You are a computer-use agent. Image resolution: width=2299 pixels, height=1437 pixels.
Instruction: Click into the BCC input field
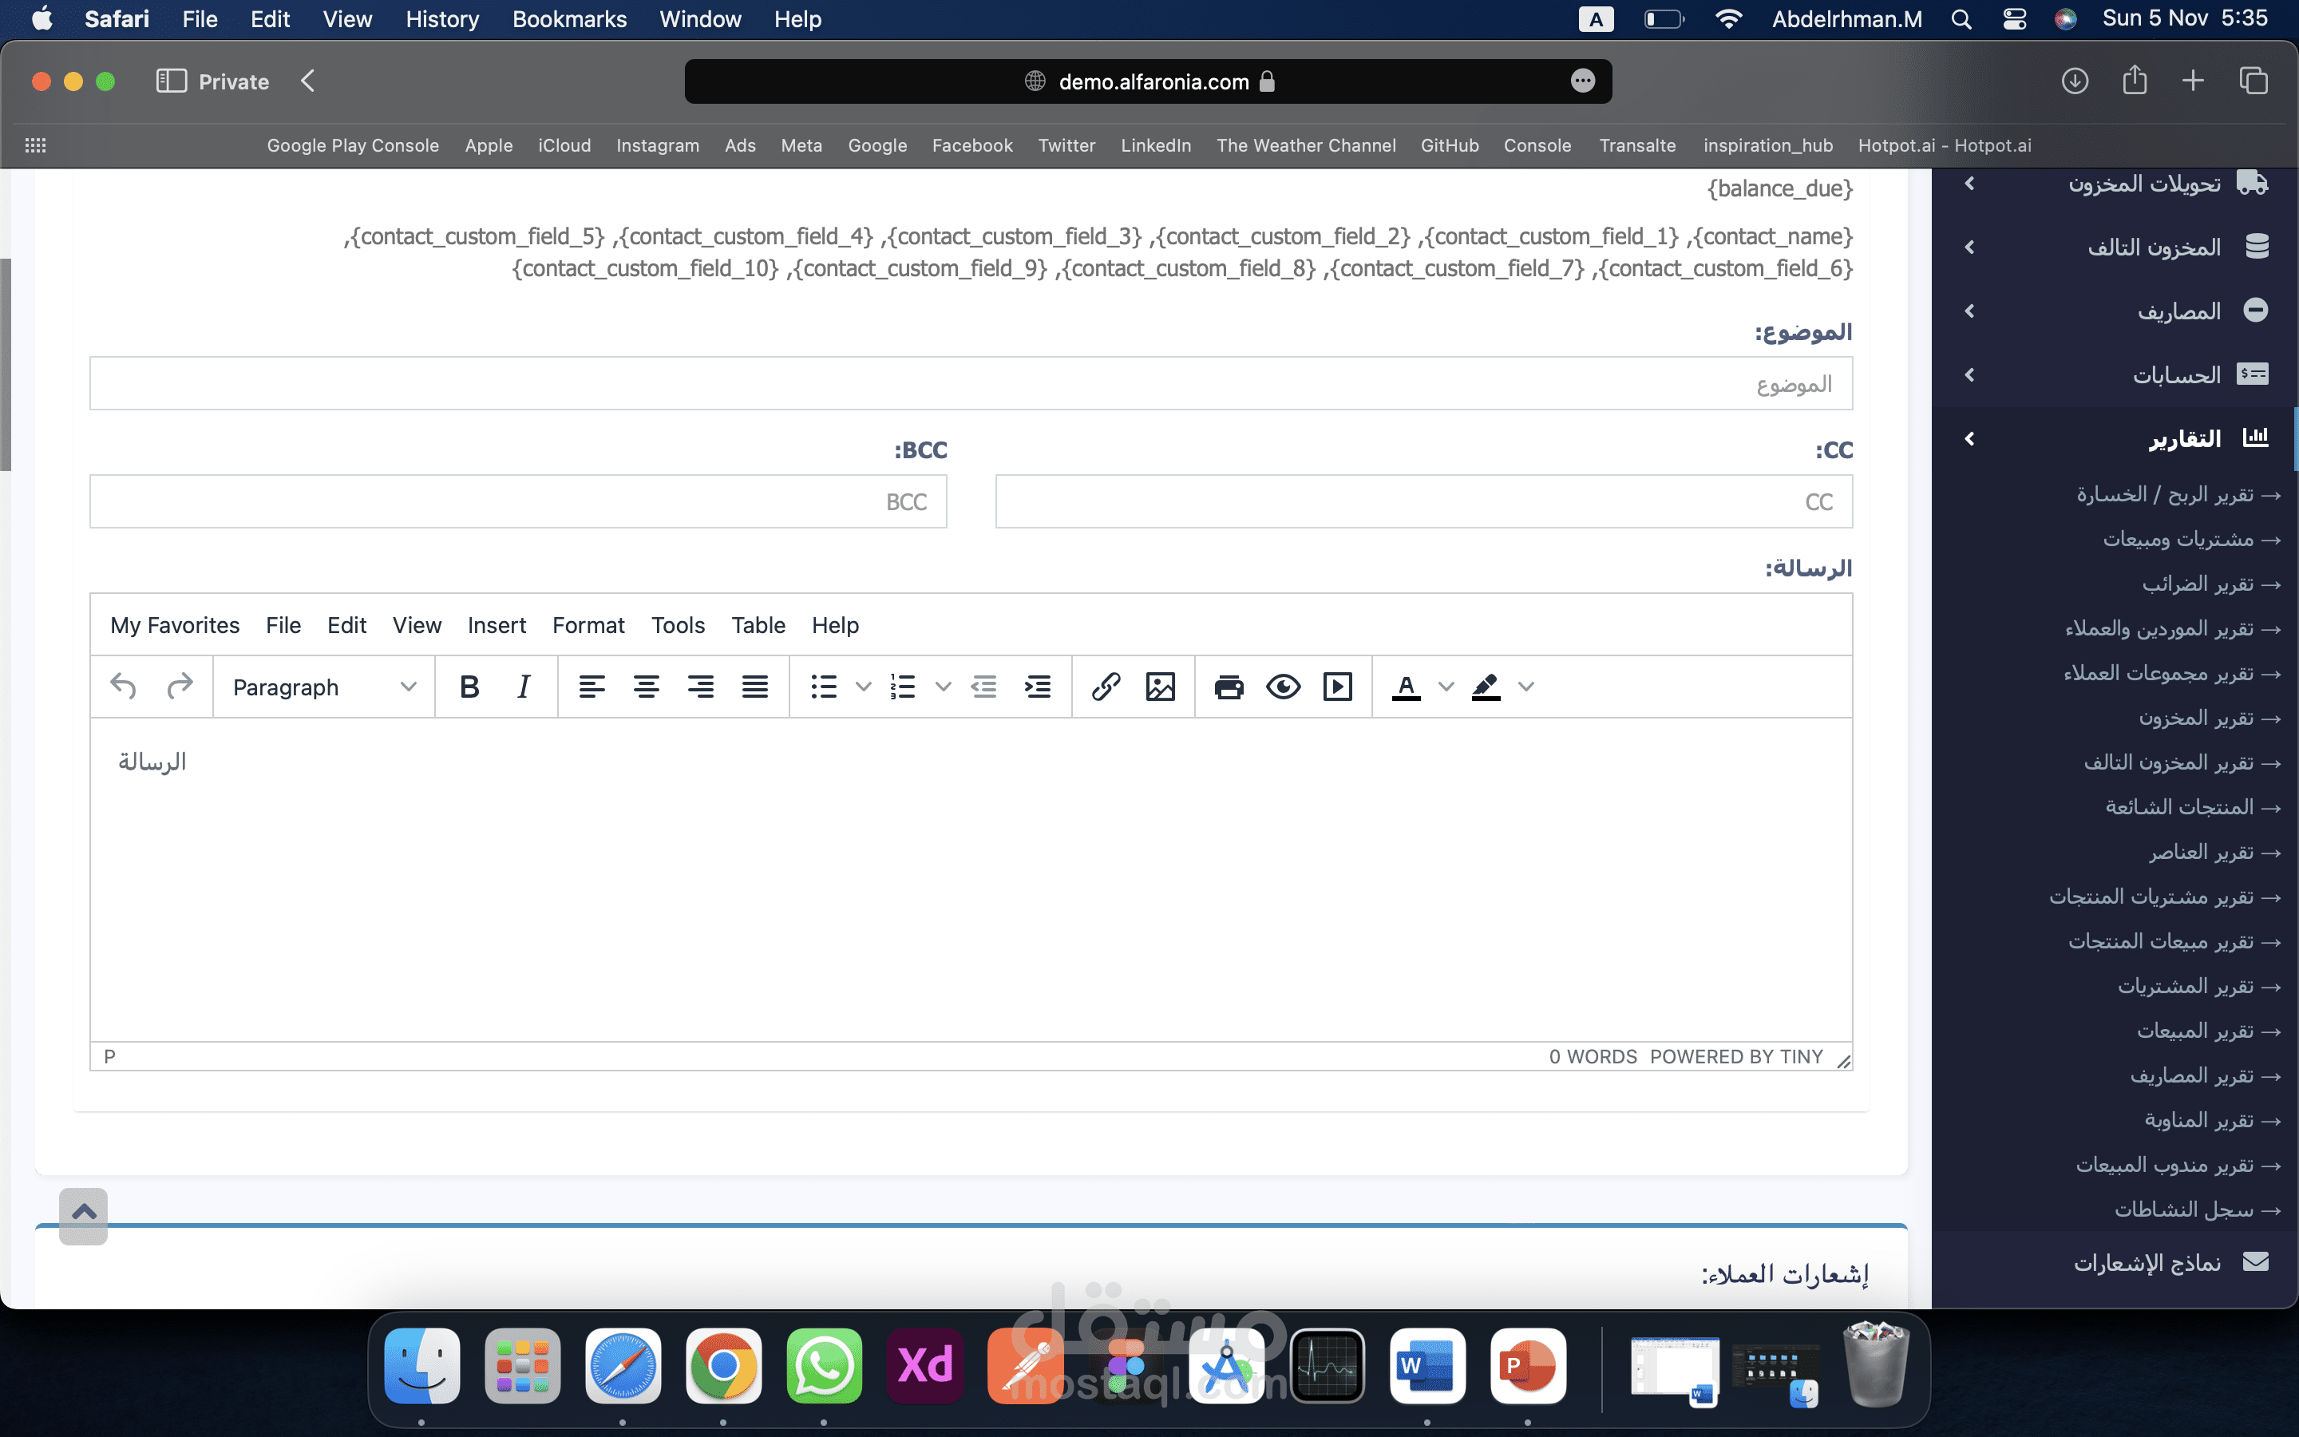click(518, 501)
